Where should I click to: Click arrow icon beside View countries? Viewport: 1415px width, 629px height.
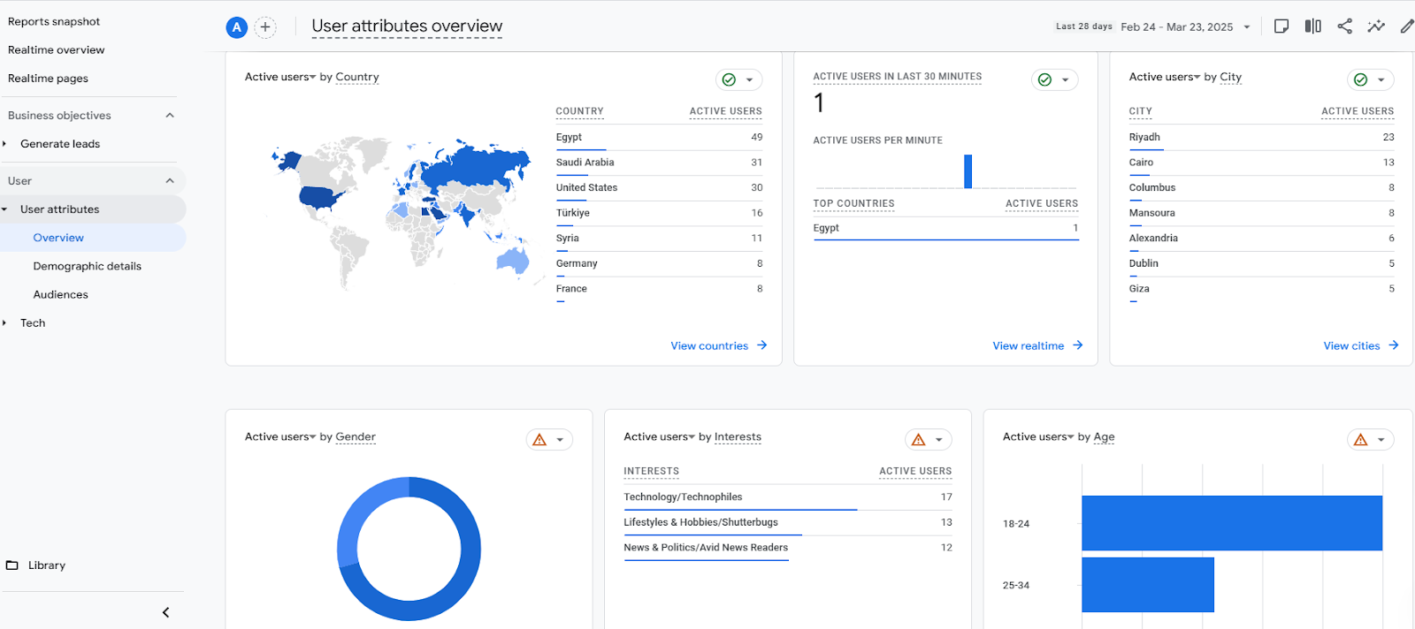click(762, 345)
